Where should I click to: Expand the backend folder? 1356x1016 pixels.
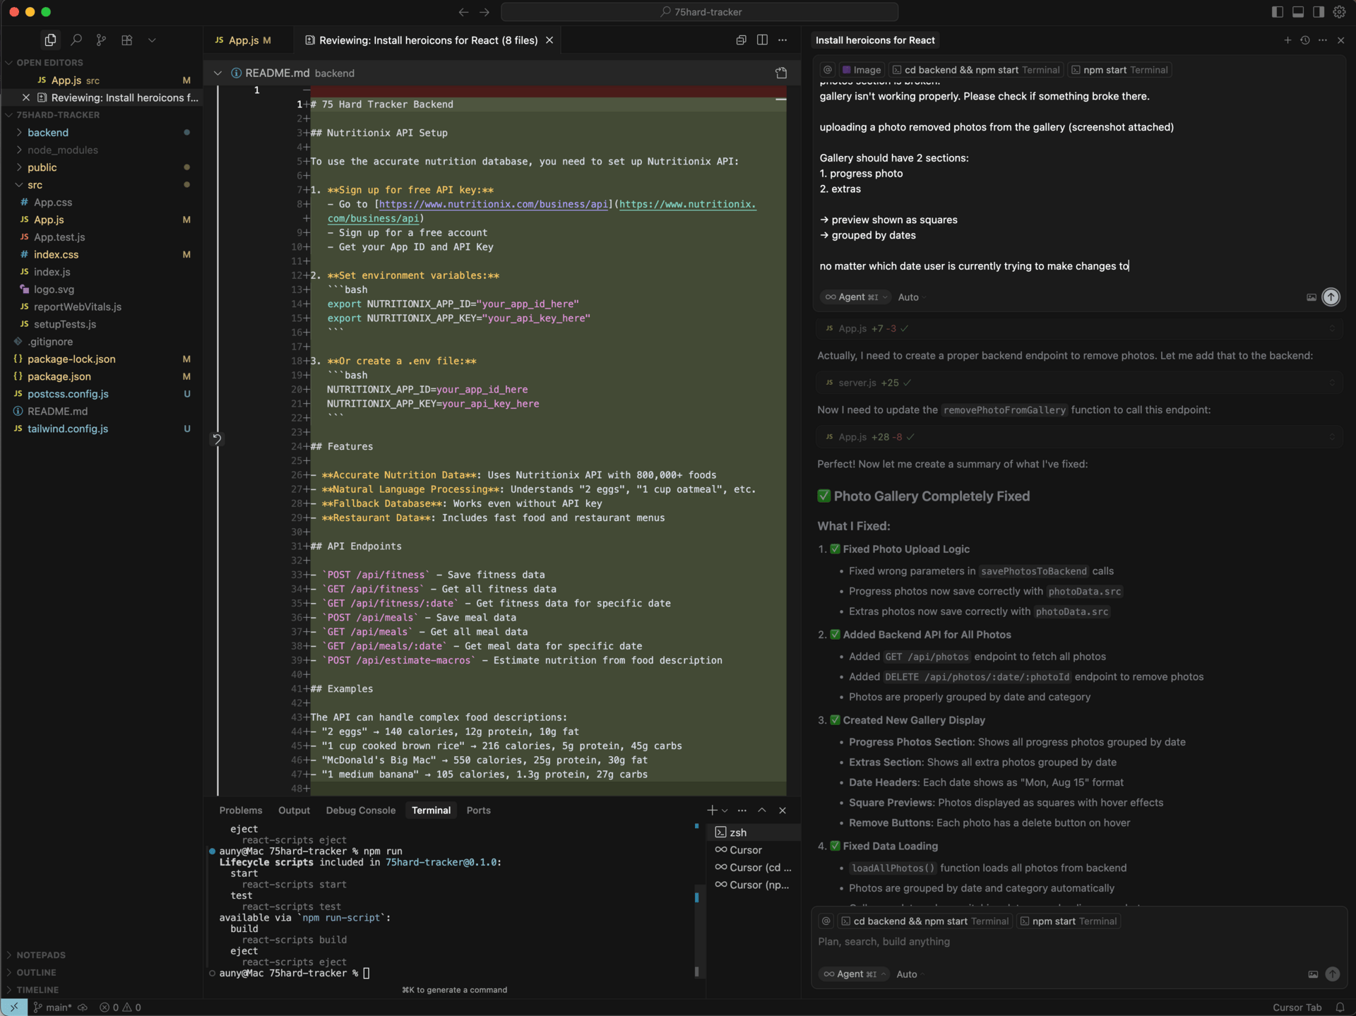coord(48,133)
